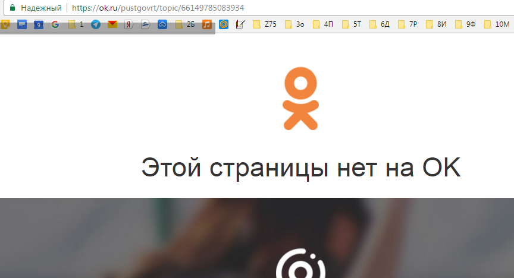Viewport: 514px width, 278px height.
Task: Open the 4П bookmark folder
Action: coord(323,24)
